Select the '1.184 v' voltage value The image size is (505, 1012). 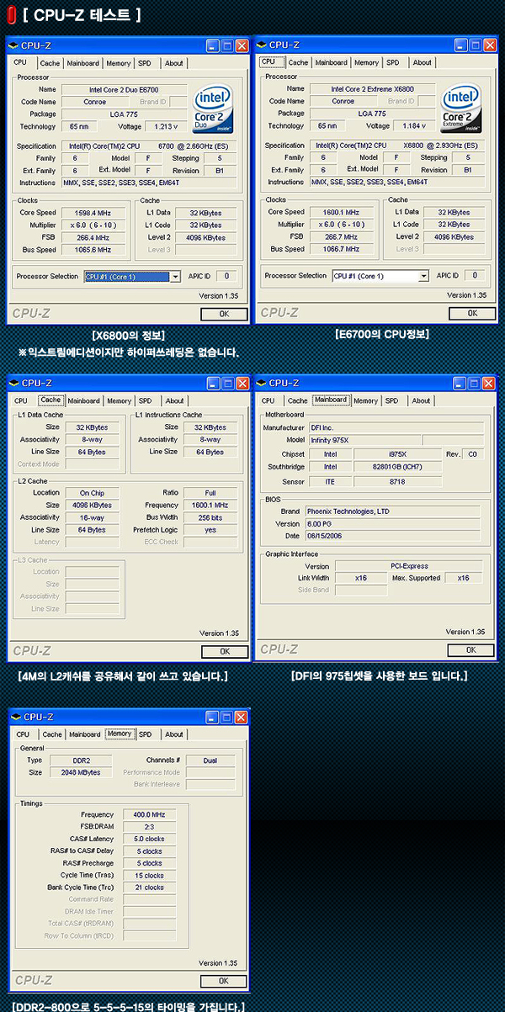point(414,127)
